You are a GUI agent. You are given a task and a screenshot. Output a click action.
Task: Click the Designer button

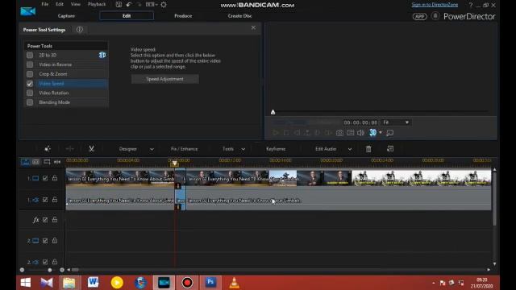click(x=128, y=149)
